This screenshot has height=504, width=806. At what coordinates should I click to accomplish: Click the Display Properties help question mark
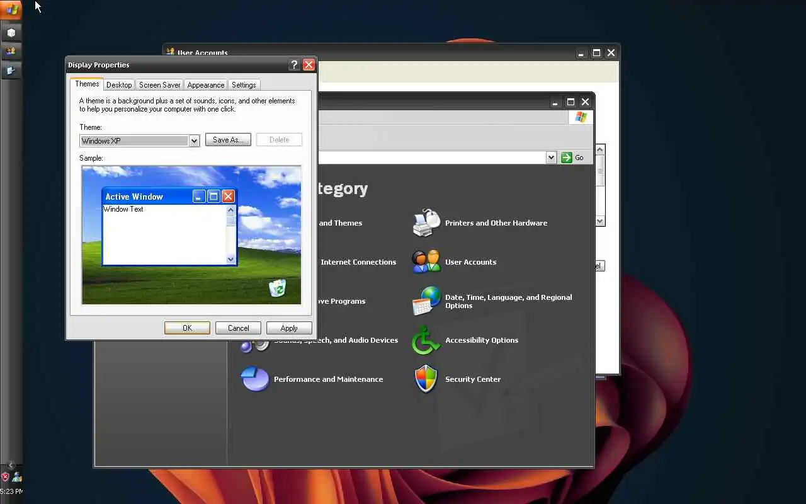[294, 65]
